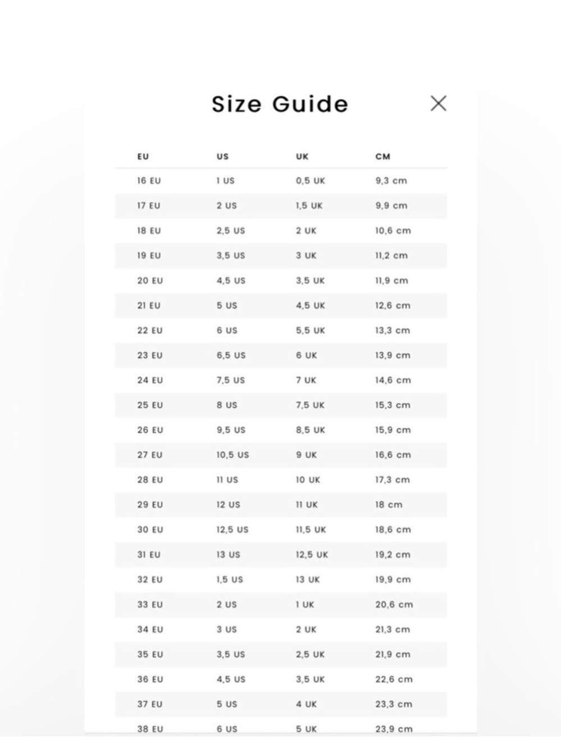This screenshot has height=749, width=561.
Task: Click the 4,5 UK value
Action: point(311,306)
